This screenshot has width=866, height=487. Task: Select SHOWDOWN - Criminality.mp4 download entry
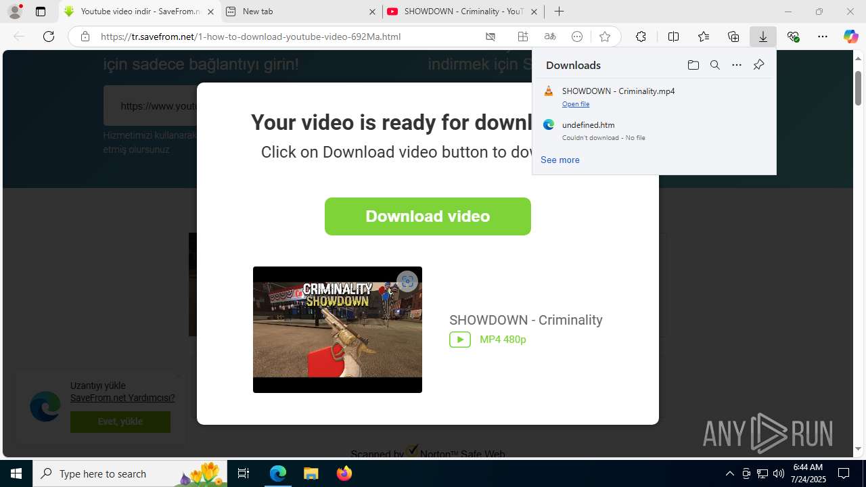point(654,97)
